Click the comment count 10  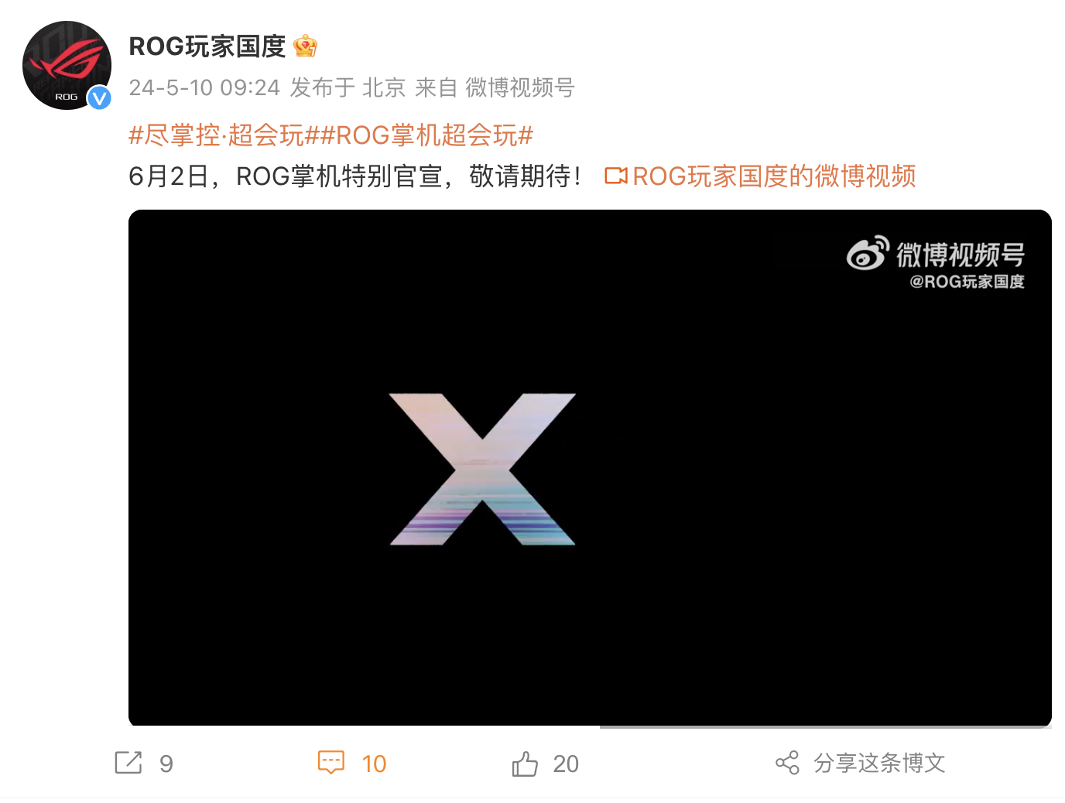point(374,764)
